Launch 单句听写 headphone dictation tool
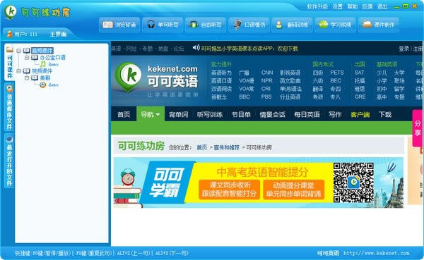 [x=163, y=25]
